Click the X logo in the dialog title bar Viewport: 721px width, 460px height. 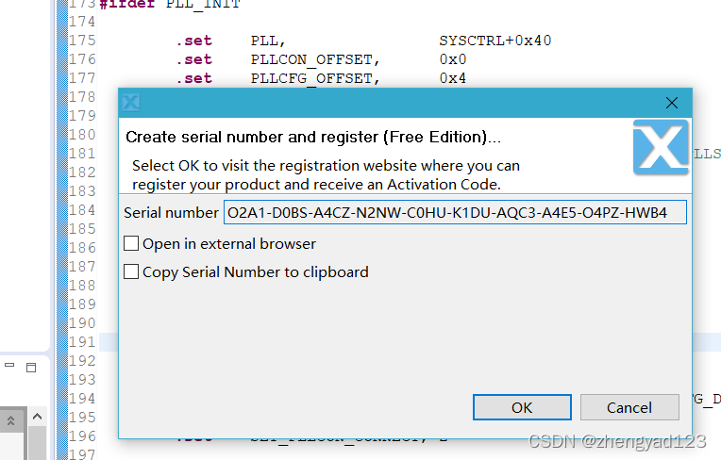click(x=131, y=103)
